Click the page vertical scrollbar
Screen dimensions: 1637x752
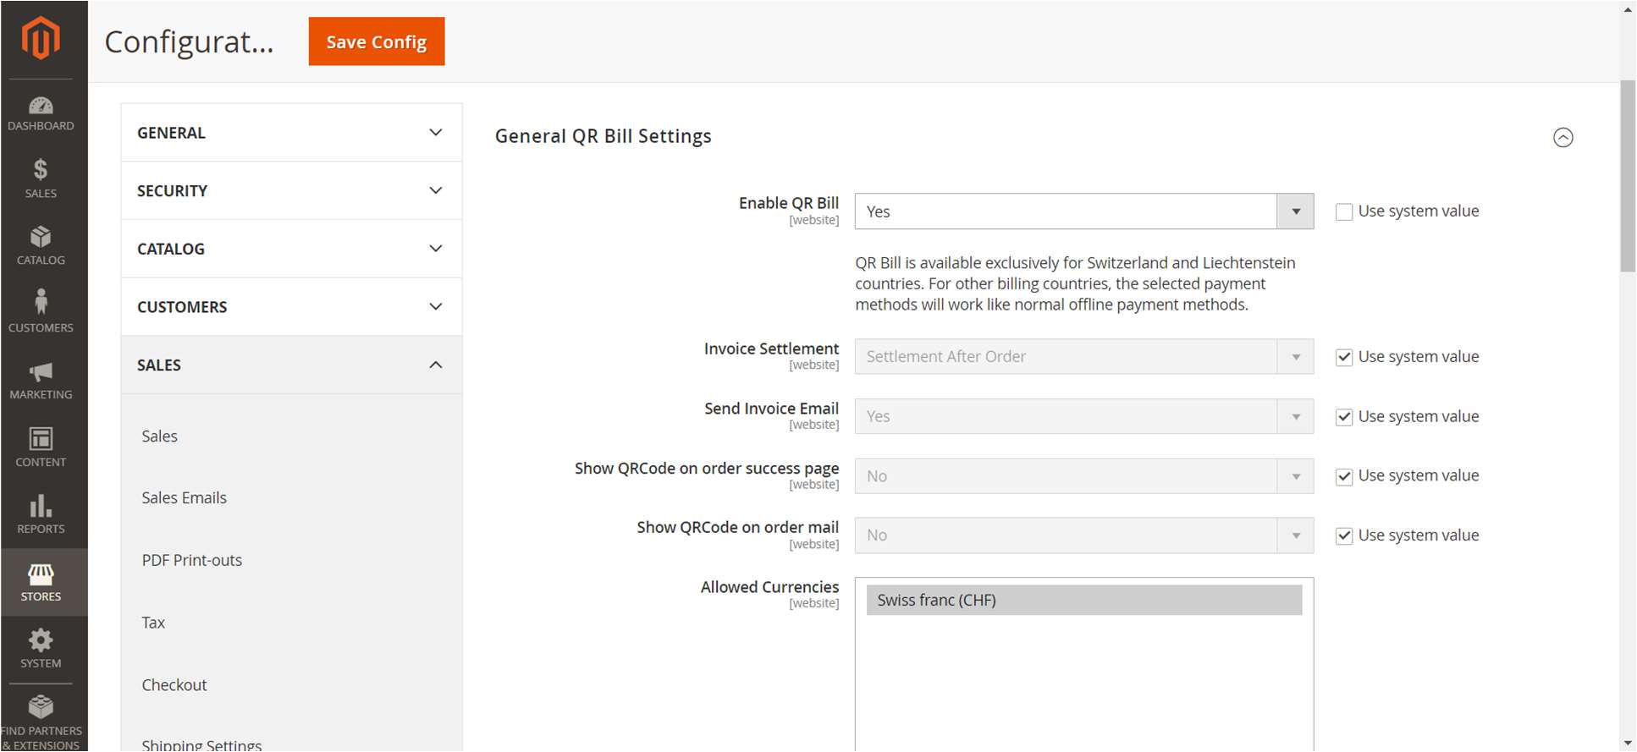click(1628, 176)
